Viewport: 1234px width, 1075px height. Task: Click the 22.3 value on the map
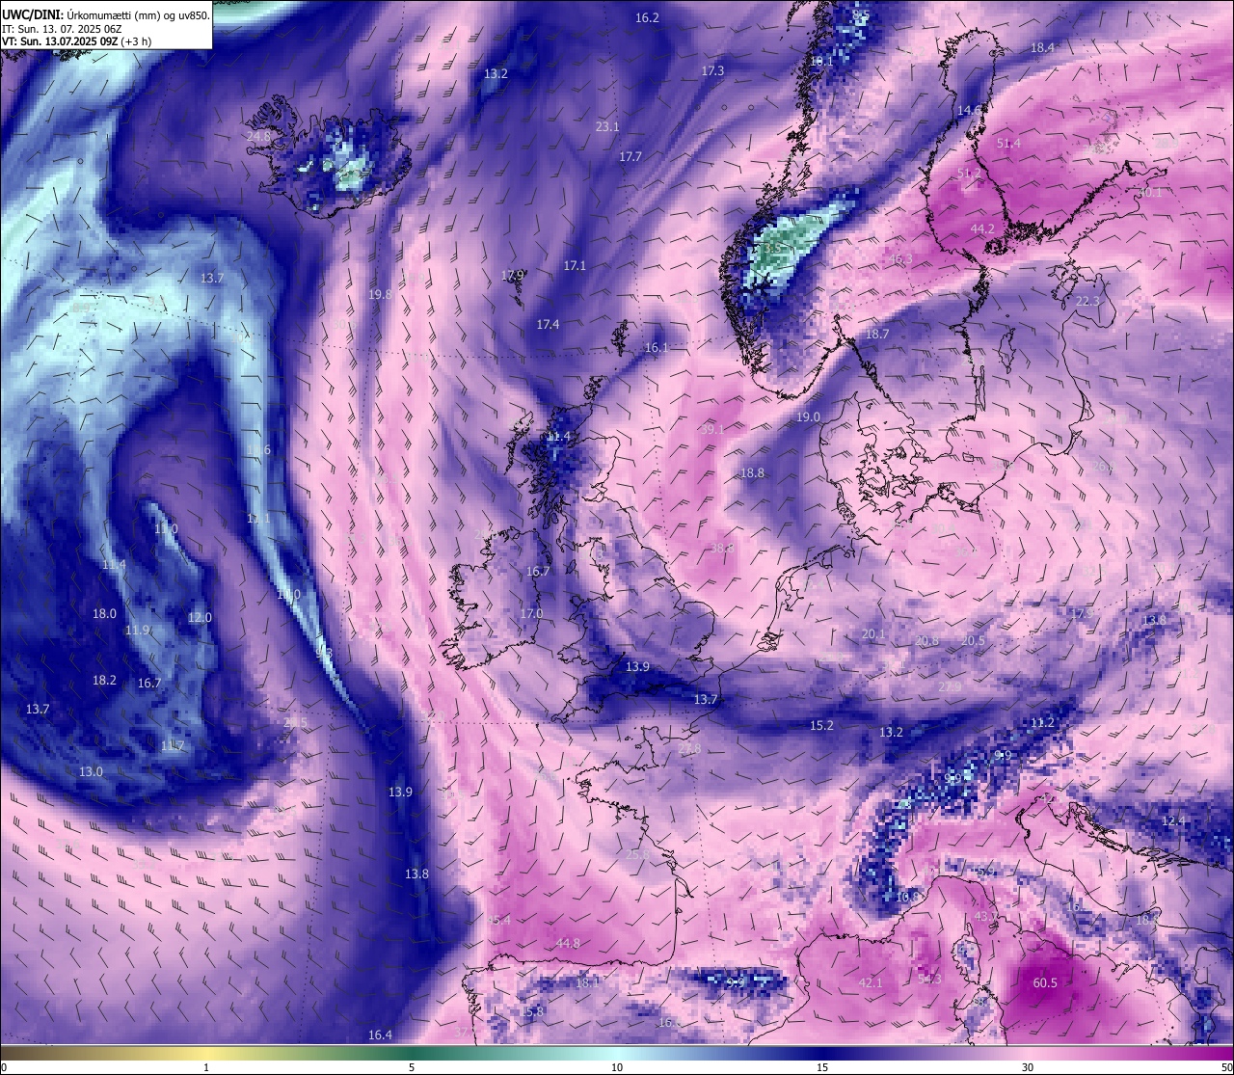[1087, 301]
